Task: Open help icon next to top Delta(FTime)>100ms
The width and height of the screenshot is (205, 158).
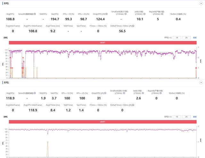Action: point(133,26)
